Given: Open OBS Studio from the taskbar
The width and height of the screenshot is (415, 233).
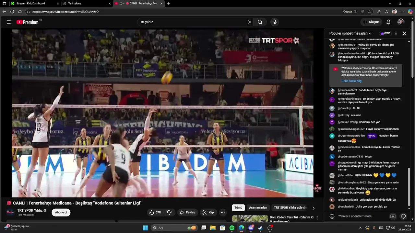Looking at the screenshot, I should tap(270, 228).
